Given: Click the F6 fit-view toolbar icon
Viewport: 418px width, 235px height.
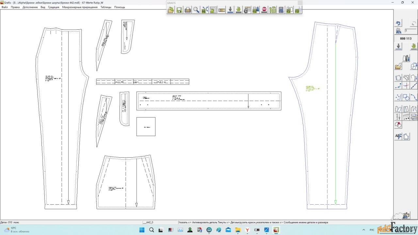Looking at the screenshot, I should 205,10.
